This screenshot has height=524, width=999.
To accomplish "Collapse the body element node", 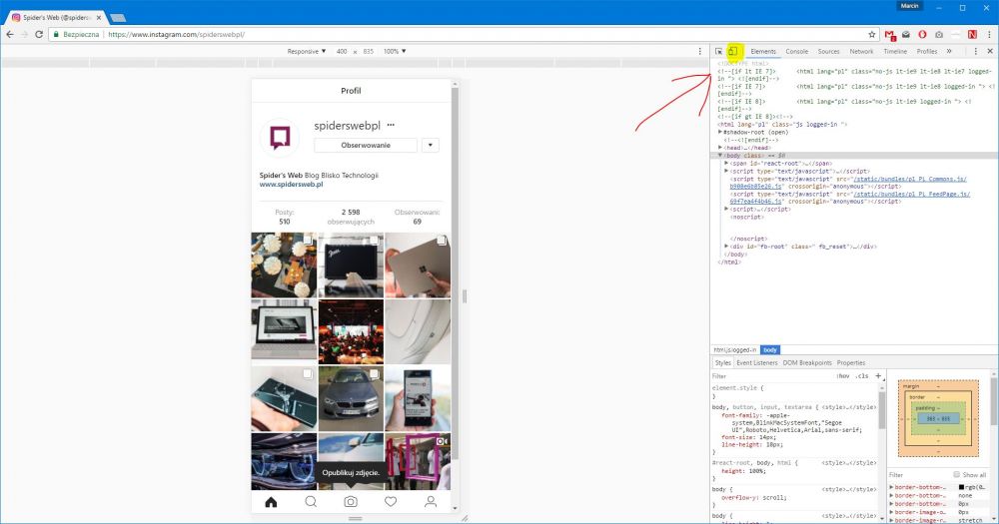I will point(720,156).
